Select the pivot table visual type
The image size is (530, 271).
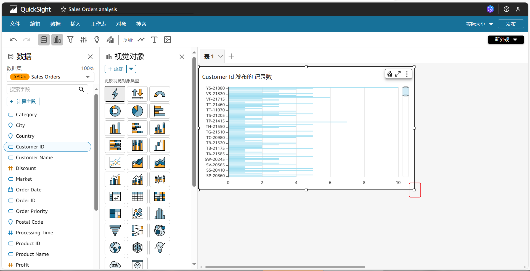pyautogui.click(x=115, y=196)
